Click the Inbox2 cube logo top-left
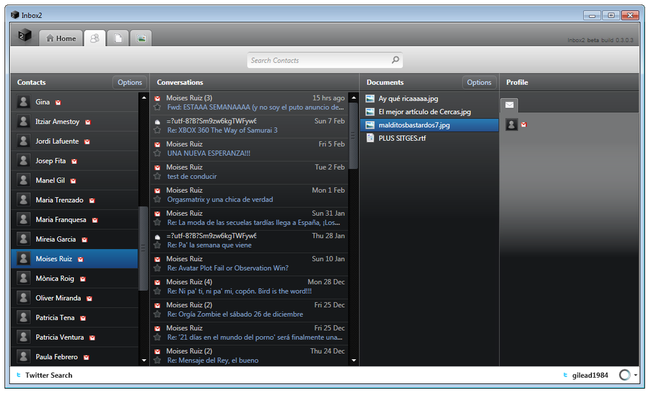 coord(24,36)
